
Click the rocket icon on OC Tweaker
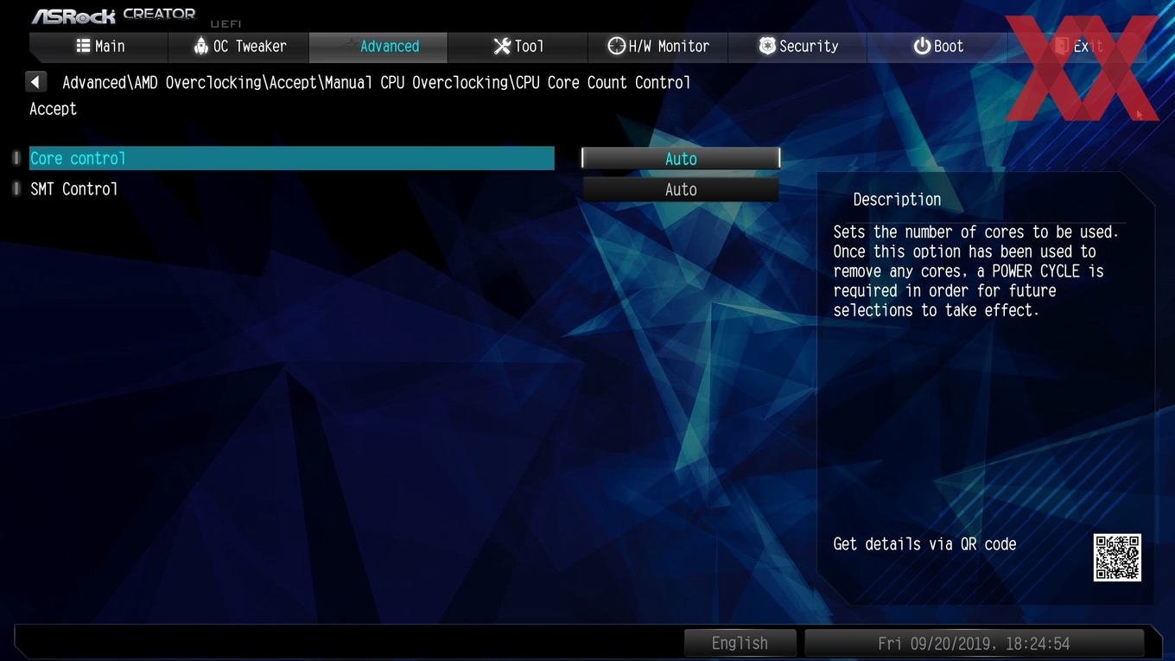[200, 46]
